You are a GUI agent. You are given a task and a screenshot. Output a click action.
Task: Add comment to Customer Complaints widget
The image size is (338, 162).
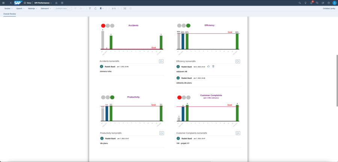pyautogui.click(x=238, y=133)
